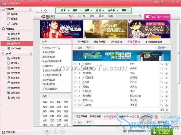Viewport: 181px width, 135px height.
Task: Download 红尘客栈 with the arrow icon
Action: [x=167, y=105]
